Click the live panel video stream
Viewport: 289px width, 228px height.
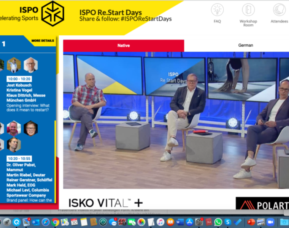(x=176, y=120)
